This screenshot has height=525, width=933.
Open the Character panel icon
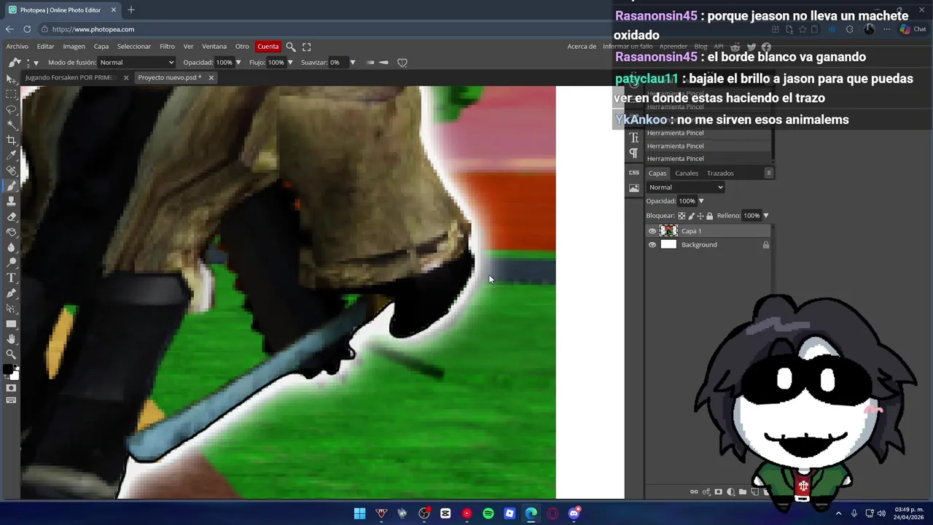pyautogui.click(x=633, y=138)
